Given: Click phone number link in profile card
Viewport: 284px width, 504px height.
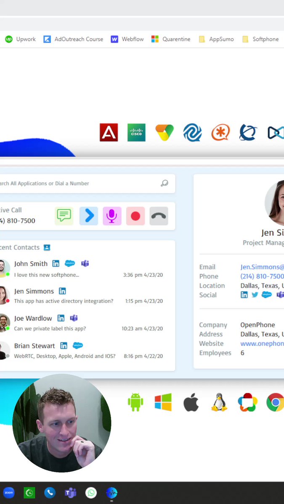Looking at the screenshot, I should tap(262, 276).
